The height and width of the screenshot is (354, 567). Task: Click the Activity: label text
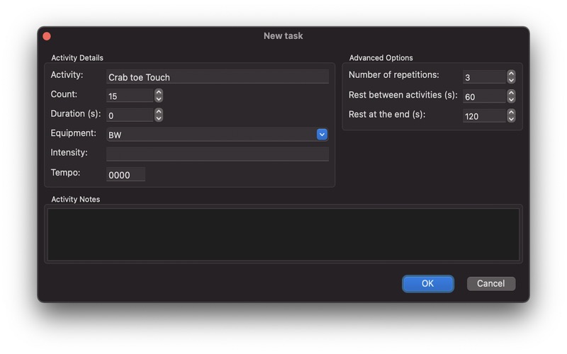click(x=67, y=75)
